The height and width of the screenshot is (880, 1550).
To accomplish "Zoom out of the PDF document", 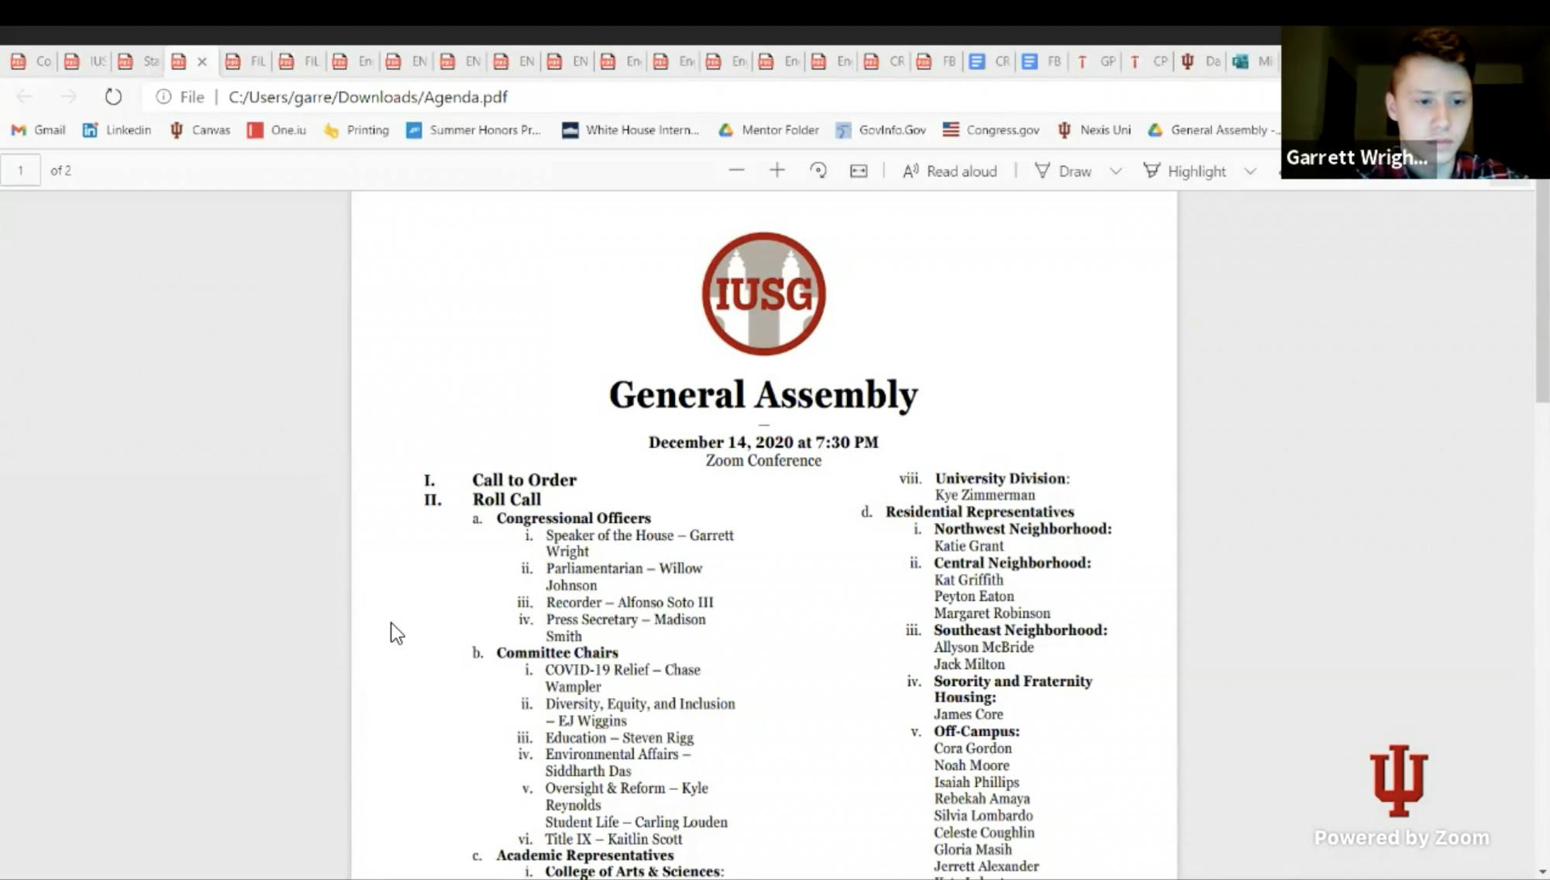I will pyautogui.click(x=736, y=170).
